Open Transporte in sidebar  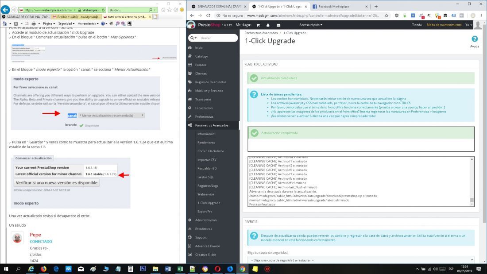203,100
